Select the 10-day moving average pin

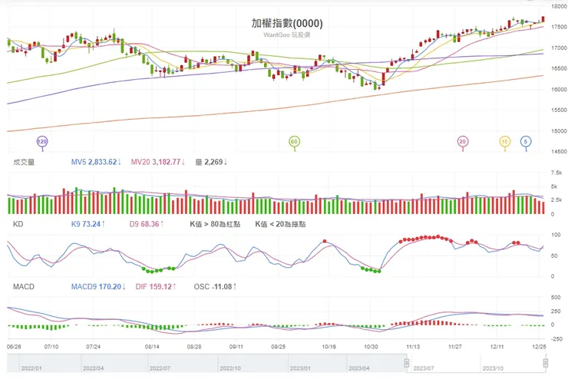point(505,142)
